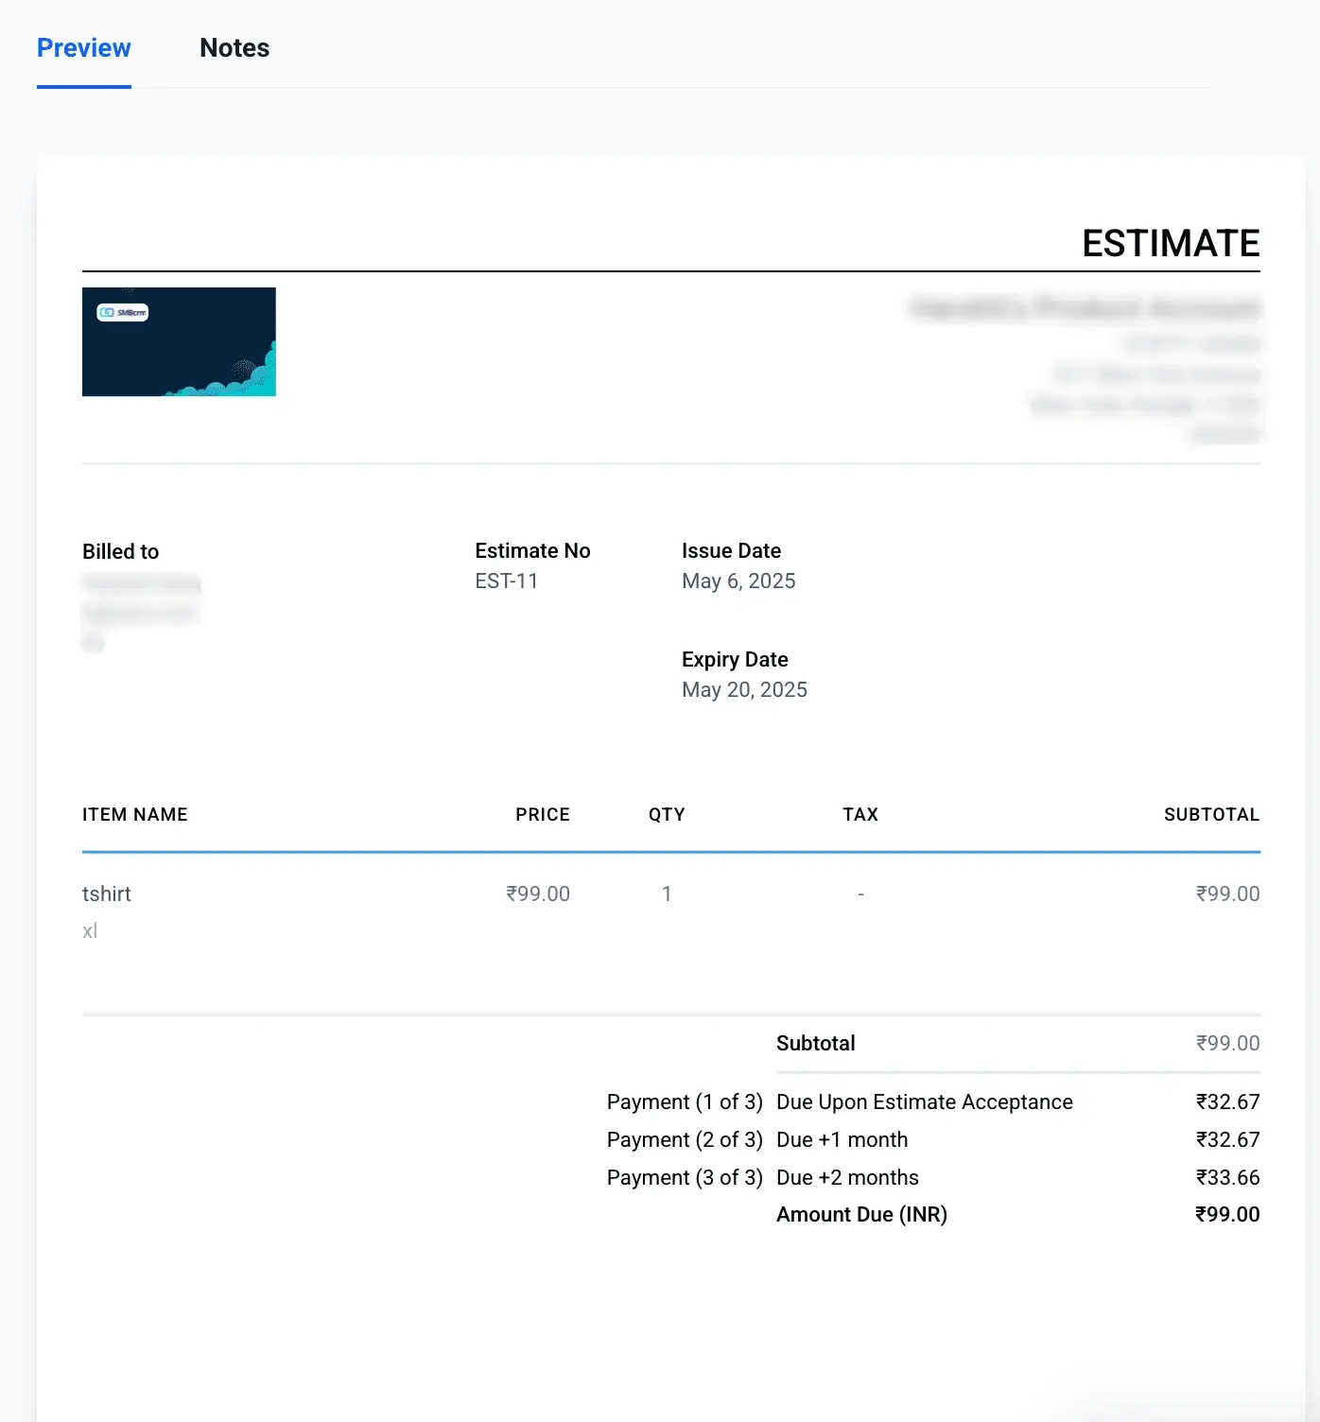Screen dimensions: 1320x1422
Task: Click issue date May 6, 2025
Action: click(738, 581)
